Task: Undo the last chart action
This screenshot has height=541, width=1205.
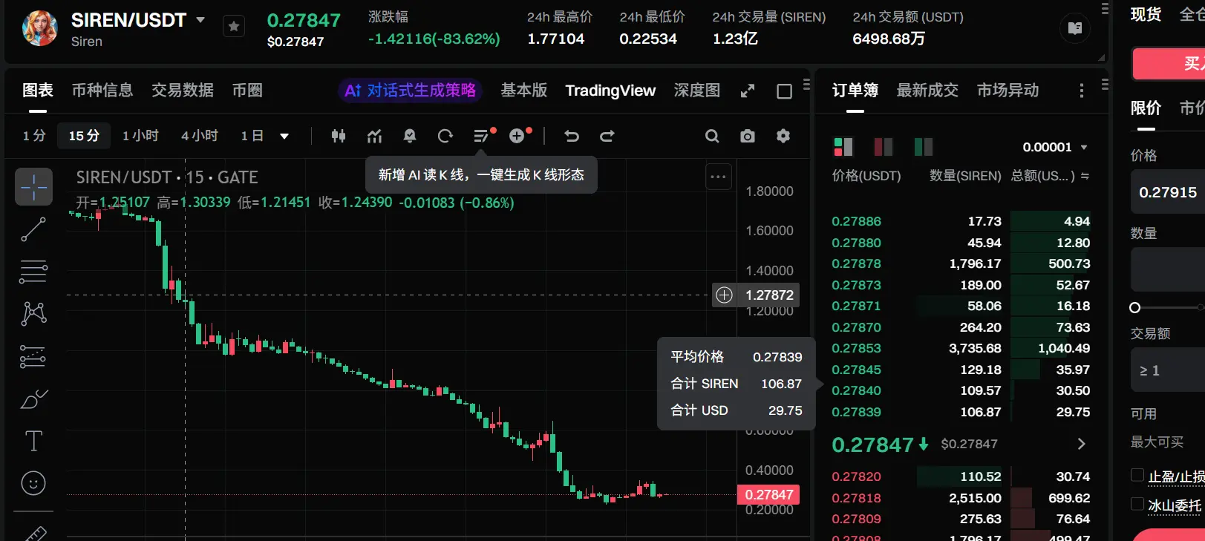Action: [572, 136]
